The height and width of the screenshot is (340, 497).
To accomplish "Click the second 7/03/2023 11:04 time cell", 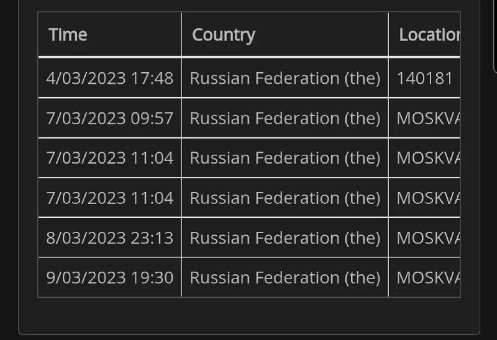I will pos(109,198).
